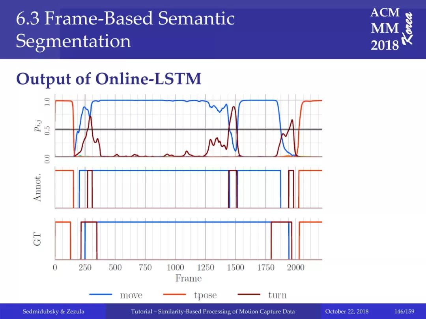The width and height of the screenshot is (426, 319).
Task: Click the orange tpose legend line
Action: pos(174,294)
